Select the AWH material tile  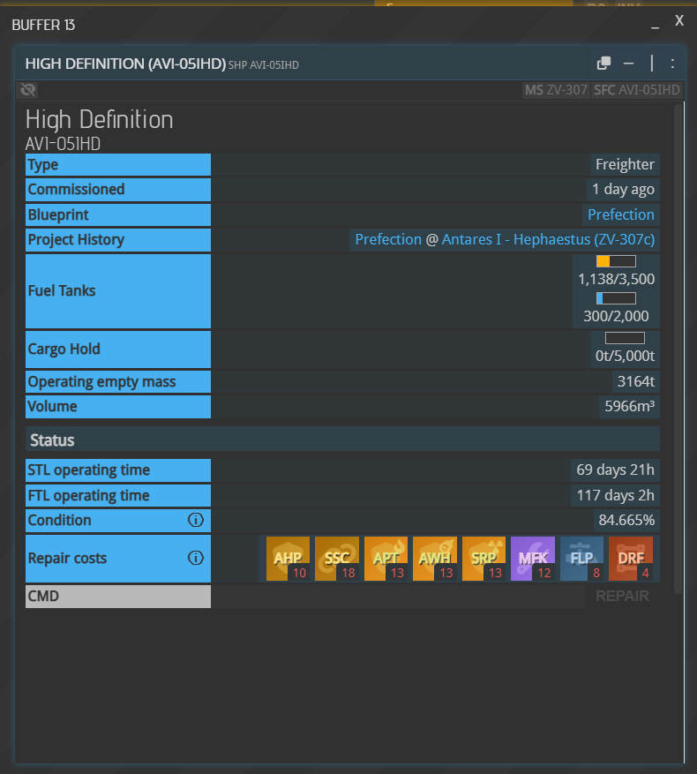pos(434,558)
